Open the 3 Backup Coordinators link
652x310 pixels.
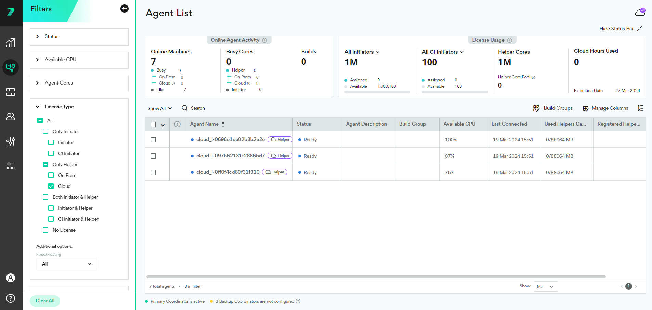coord(237,301)
